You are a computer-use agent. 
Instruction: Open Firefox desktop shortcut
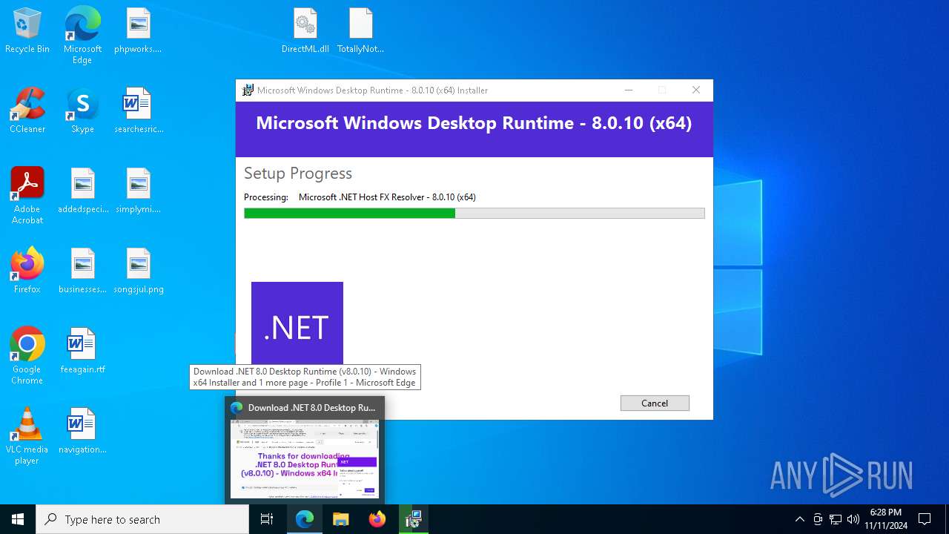[x=27, y=271]
